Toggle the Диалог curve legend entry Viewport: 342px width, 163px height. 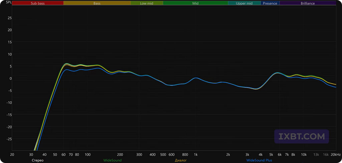(x=181, y=160)
